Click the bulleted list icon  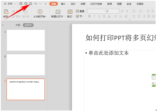pos(134,11)
